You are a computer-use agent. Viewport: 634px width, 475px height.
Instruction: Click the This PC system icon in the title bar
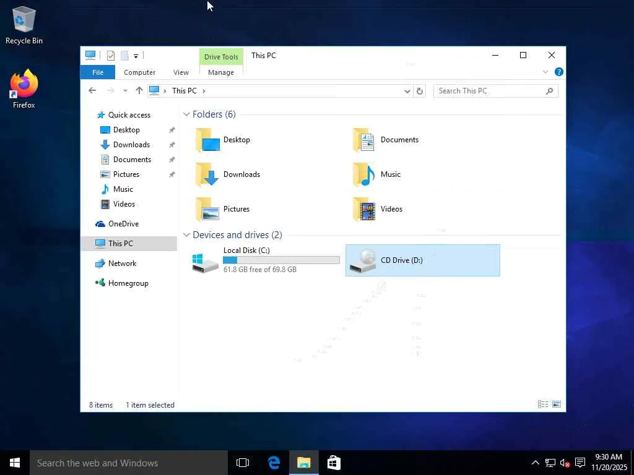[90, 55]
